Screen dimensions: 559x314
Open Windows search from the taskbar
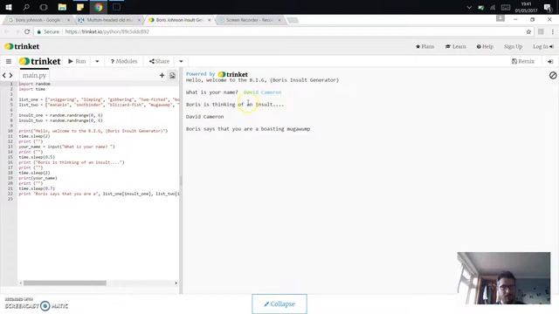(26, 7)
